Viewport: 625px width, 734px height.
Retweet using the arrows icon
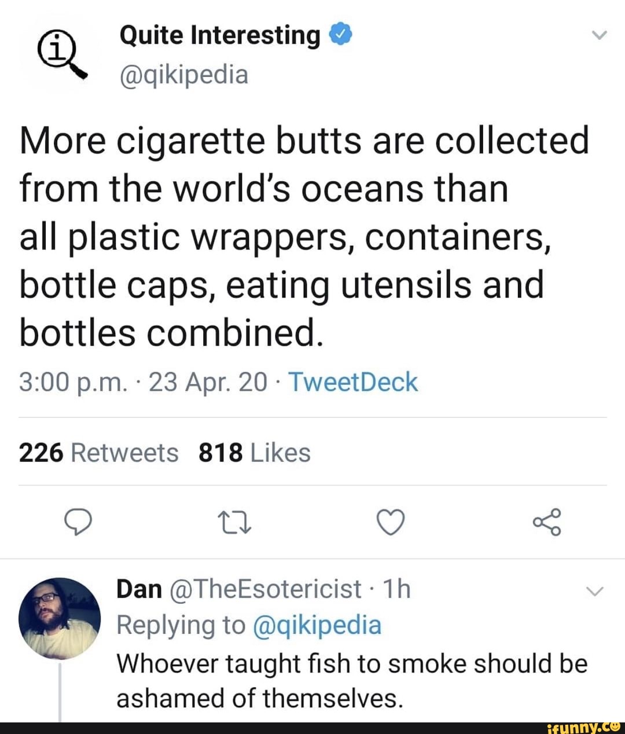pyautogui.click(x=233, y=523)
